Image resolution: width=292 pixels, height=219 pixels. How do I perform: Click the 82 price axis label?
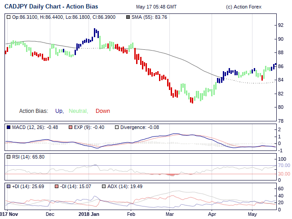tap(281, 94)
